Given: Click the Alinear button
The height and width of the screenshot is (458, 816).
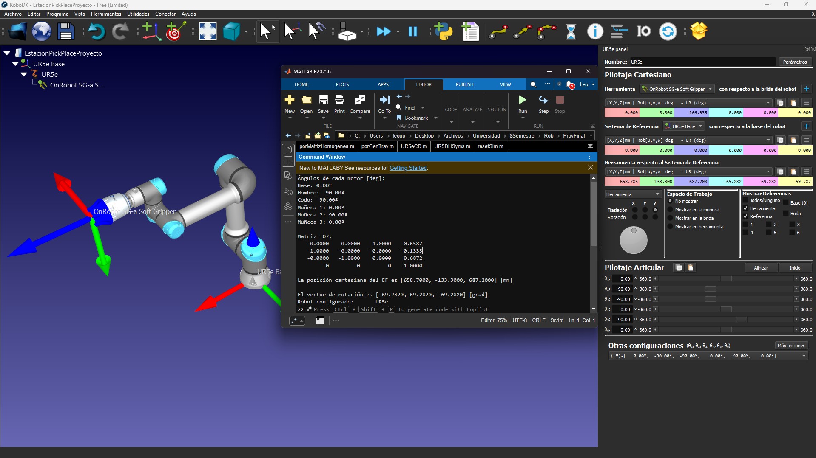Looking at the screenshot, I should tap(761, 268).
